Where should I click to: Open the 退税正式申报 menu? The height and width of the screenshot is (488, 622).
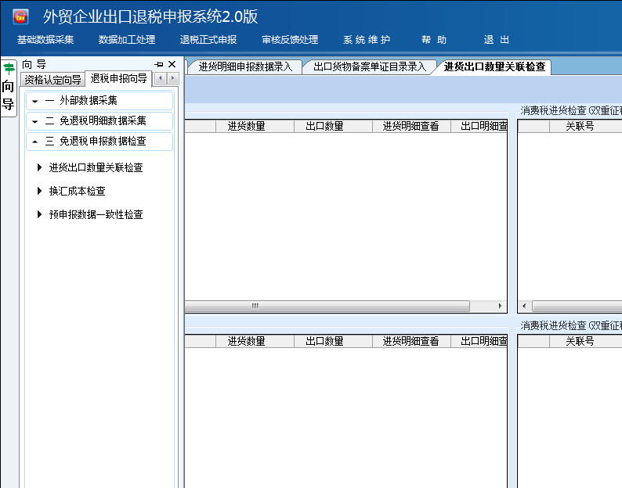click(x=208, y=40)
